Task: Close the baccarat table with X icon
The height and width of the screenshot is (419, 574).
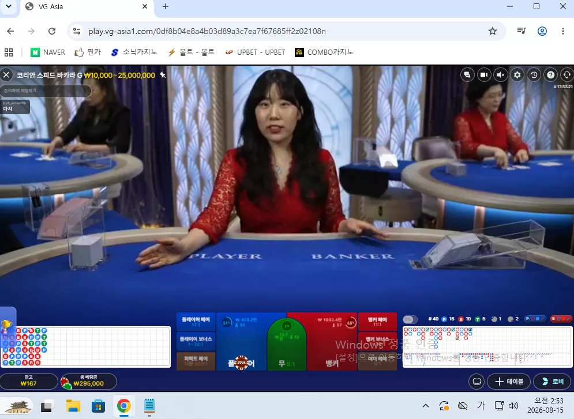Action: click(x=6, y=75)
